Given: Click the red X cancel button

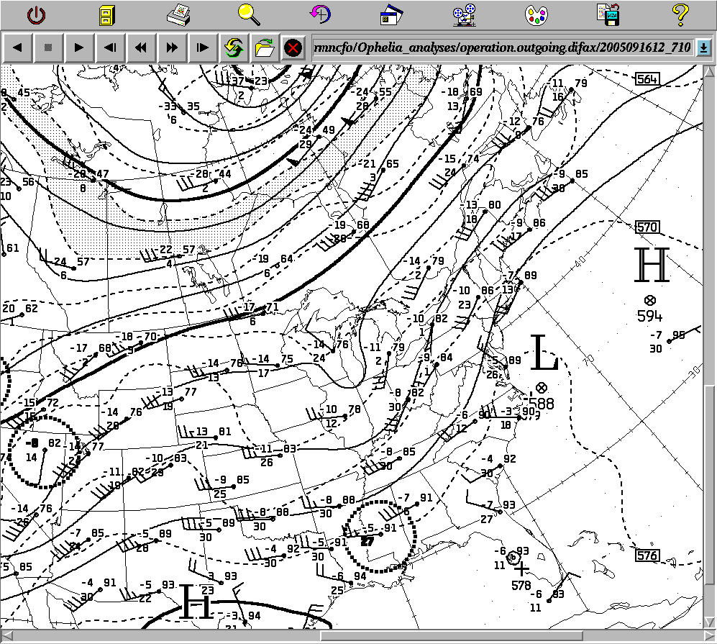Looking at the screenshot, I should pyautogui.click(x=293, y=48).
